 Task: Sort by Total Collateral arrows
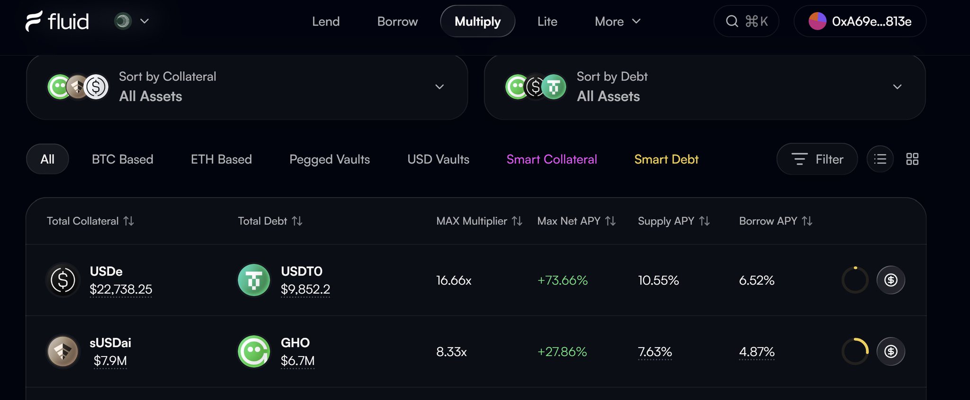pos(128,221)
